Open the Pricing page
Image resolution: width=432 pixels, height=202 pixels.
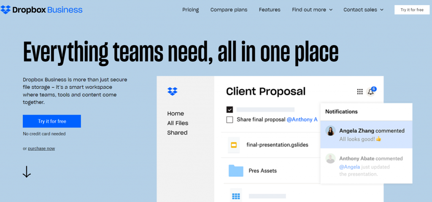click(190, 10)
